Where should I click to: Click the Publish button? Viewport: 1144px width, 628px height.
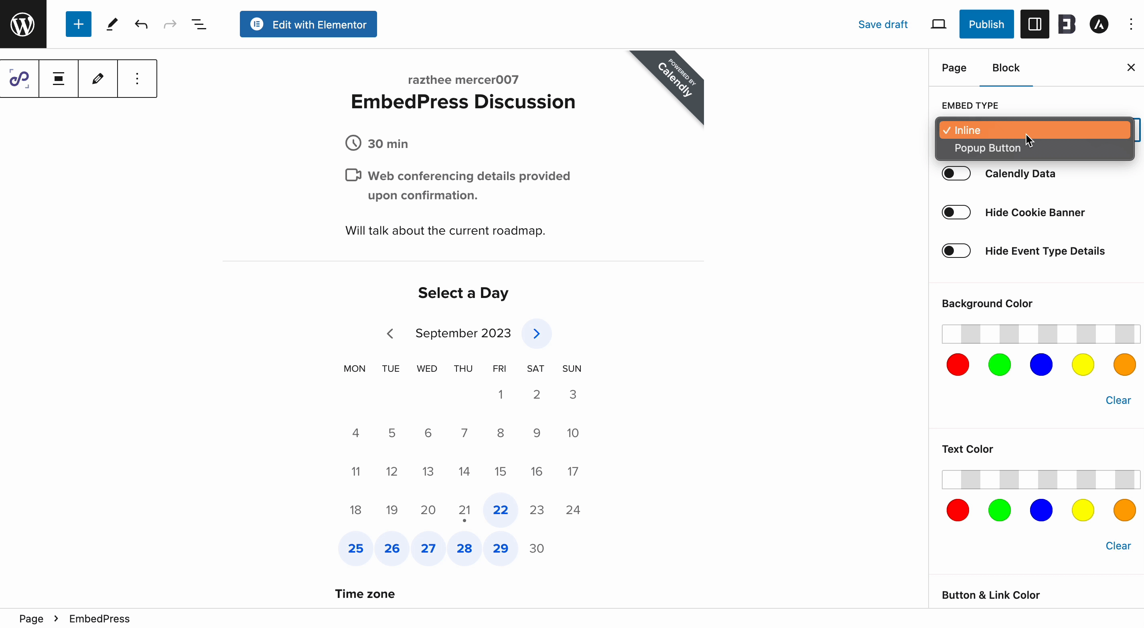(986, 24)
